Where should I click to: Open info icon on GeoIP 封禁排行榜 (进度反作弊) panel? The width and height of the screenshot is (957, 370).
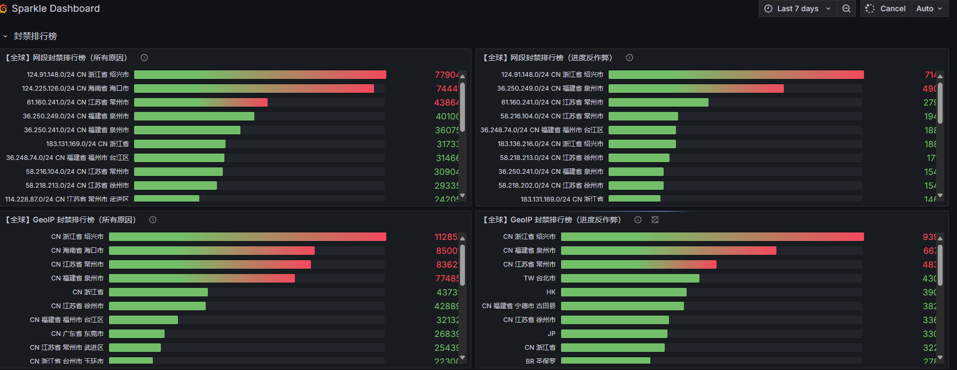point(638,220)
